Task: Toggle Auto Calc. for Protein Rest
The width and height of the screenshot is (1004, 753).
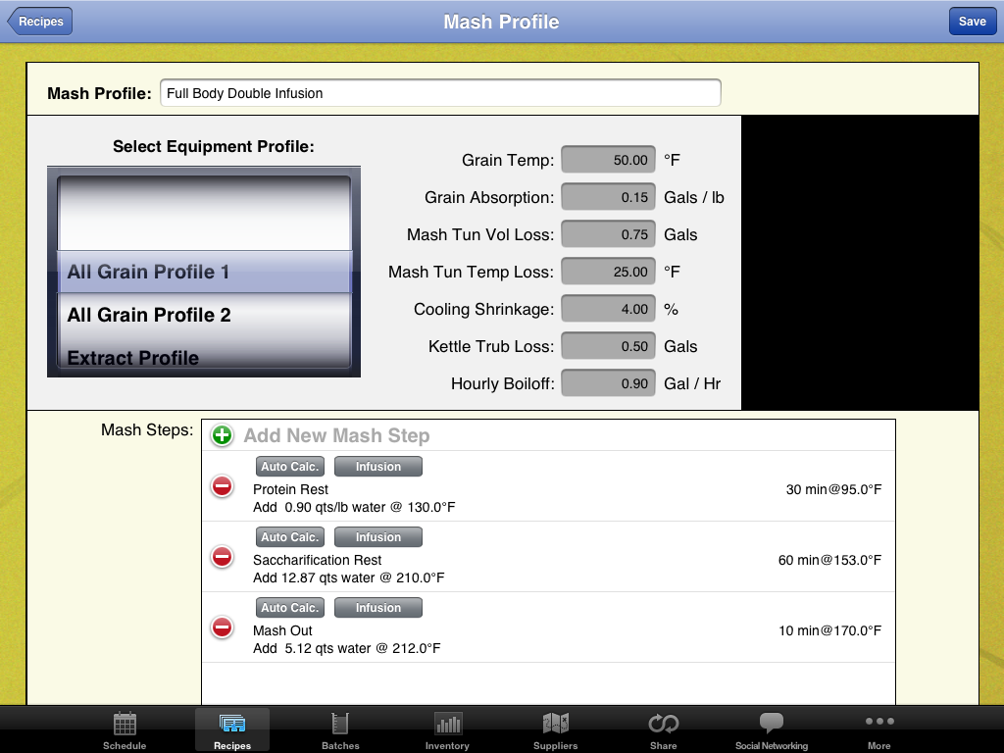Action: click(x=290, y=467)
